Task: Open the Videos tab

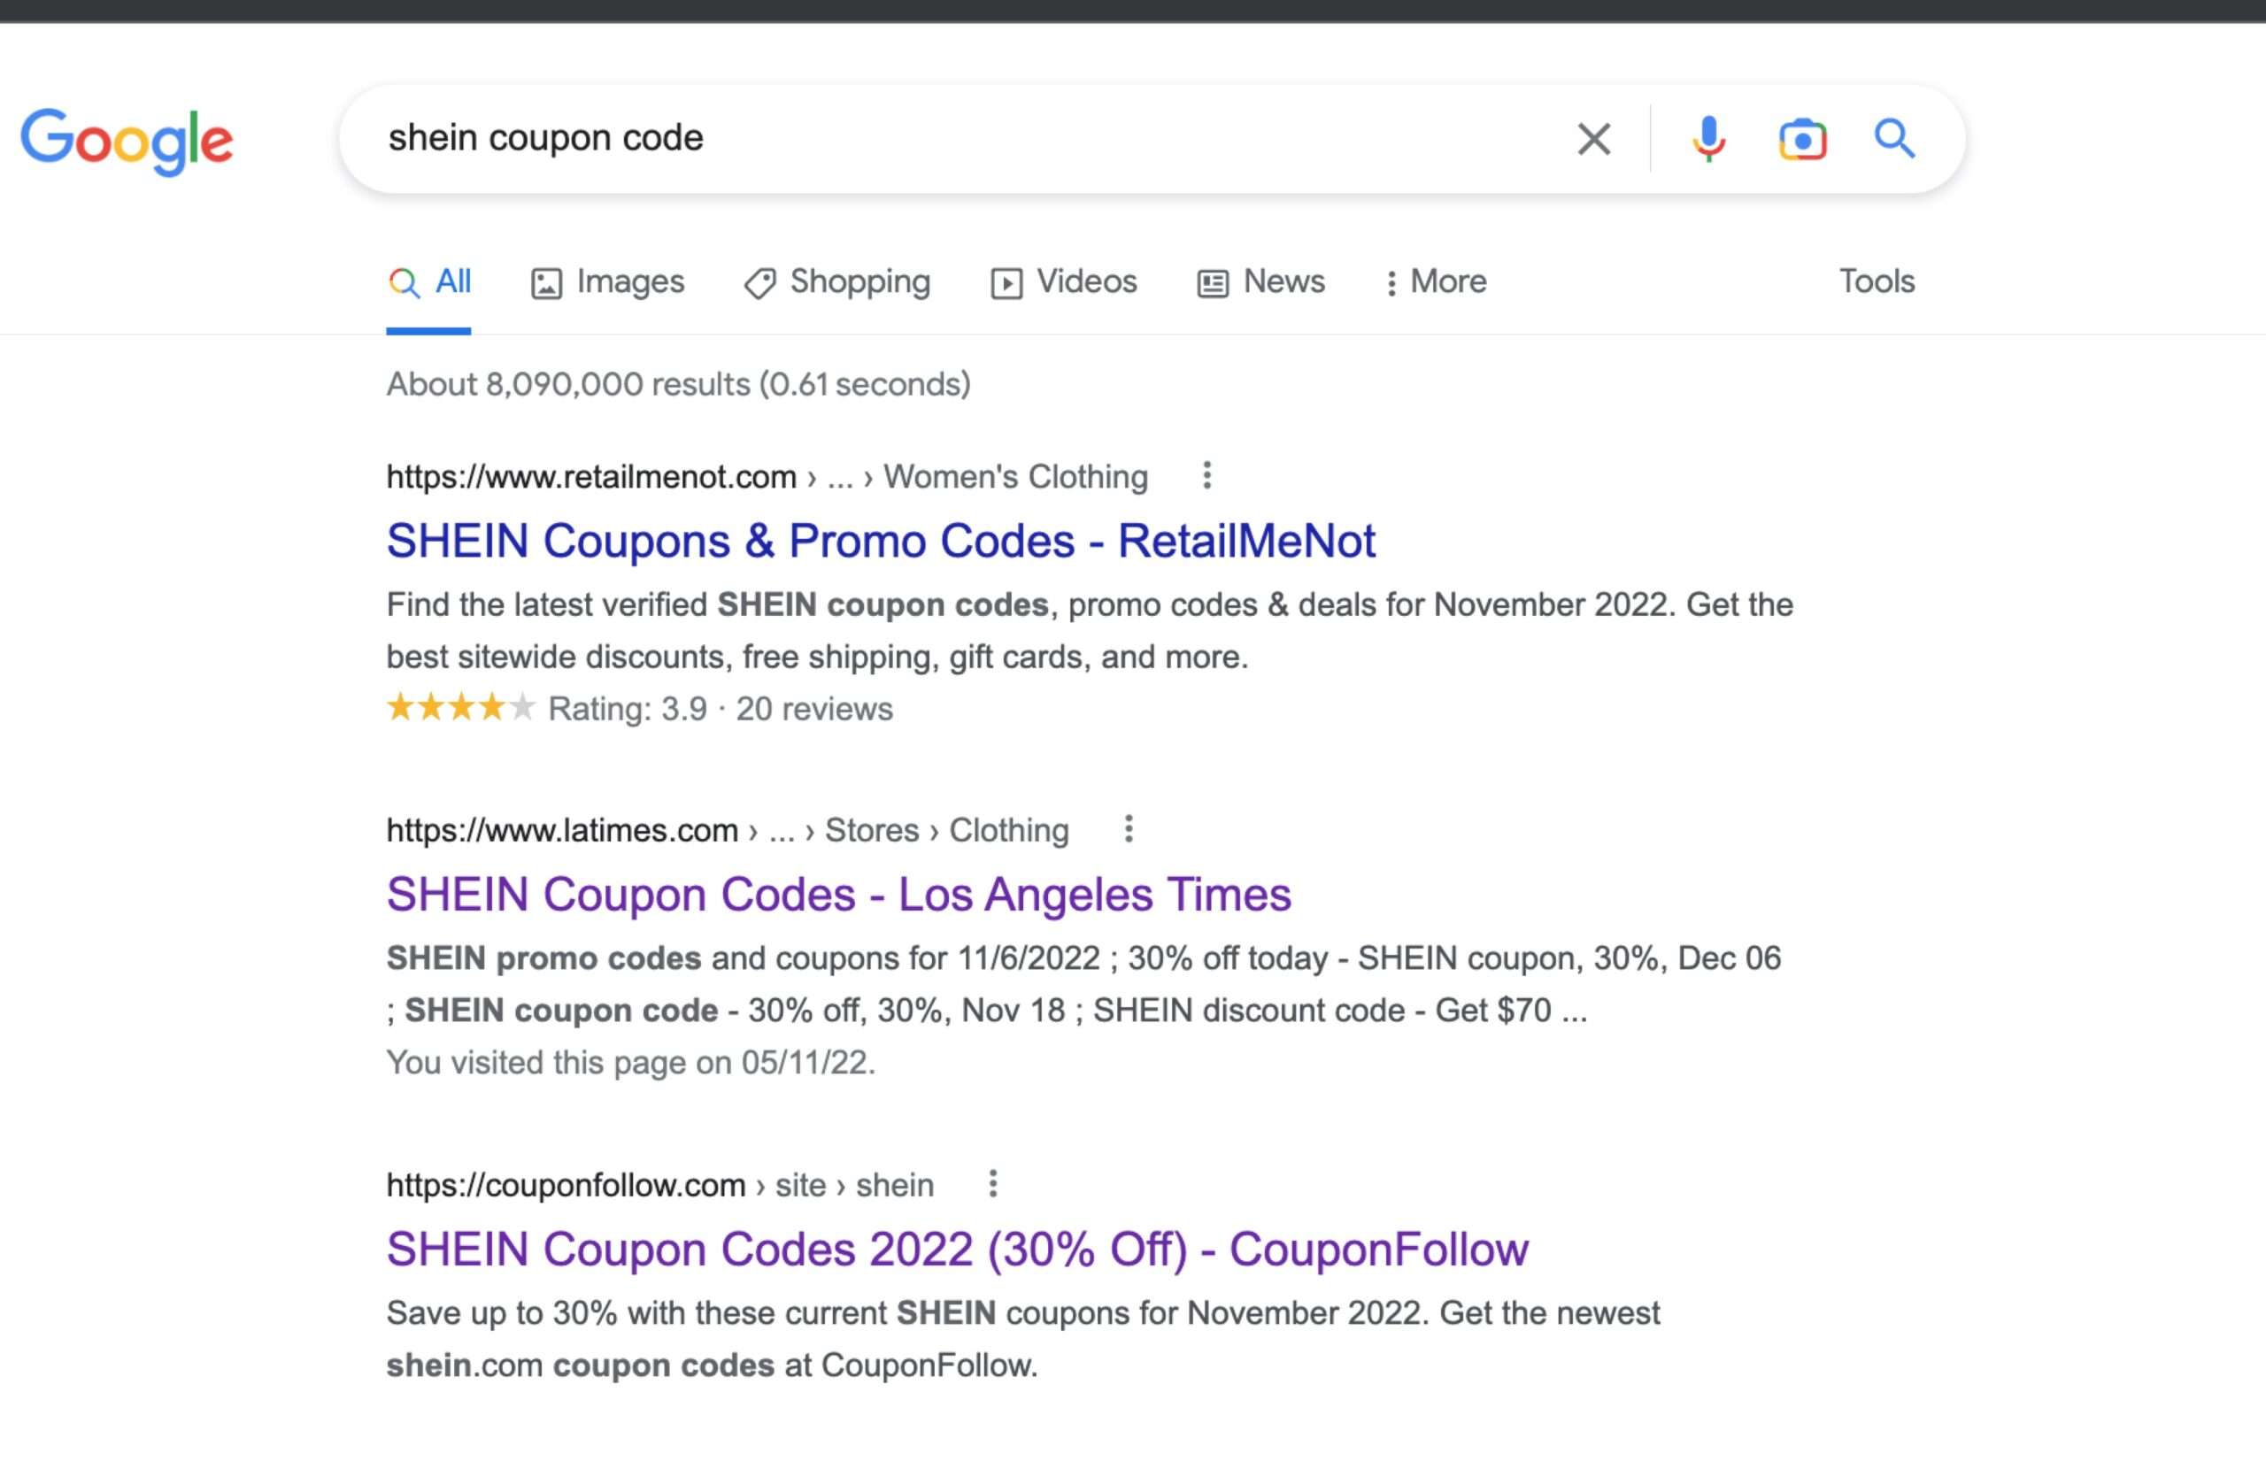Action: pos(1063,281)
